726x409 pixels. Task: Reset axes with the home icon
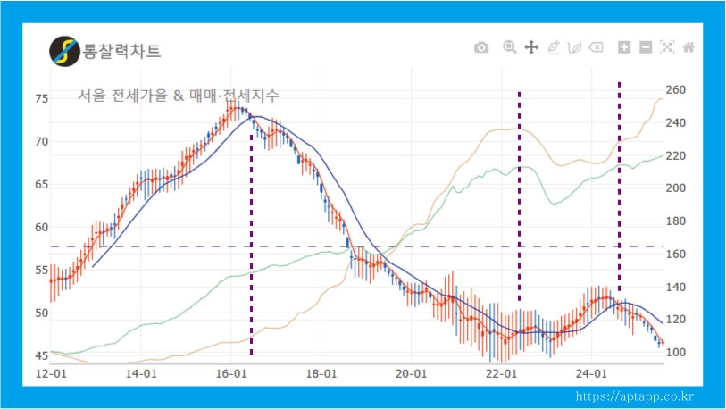coord(688,47)
